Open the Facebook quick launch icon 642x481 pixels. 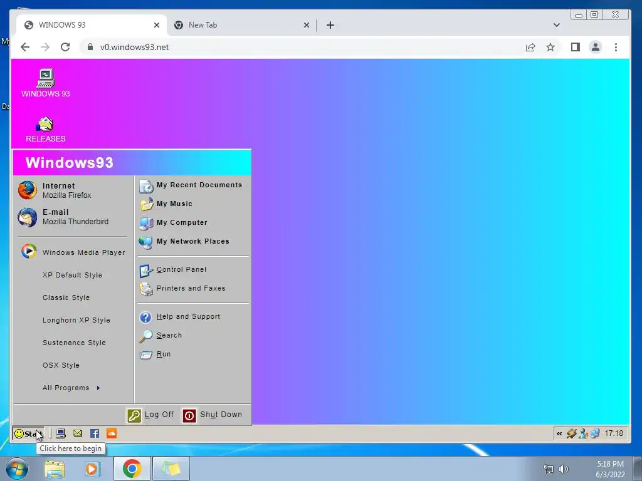click(x=95, y=433)
